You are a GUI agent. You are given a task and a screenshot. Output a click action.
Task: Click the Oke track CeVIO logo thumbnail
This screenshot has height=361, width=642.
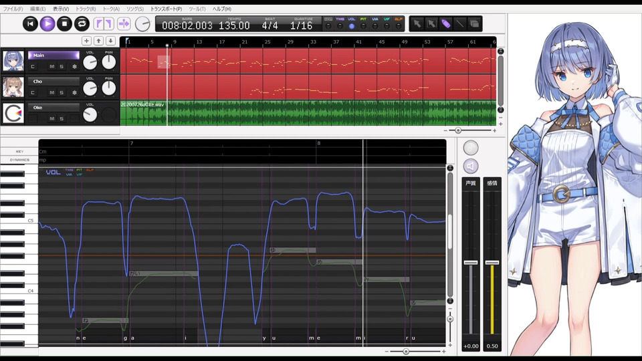pos(13,114)
